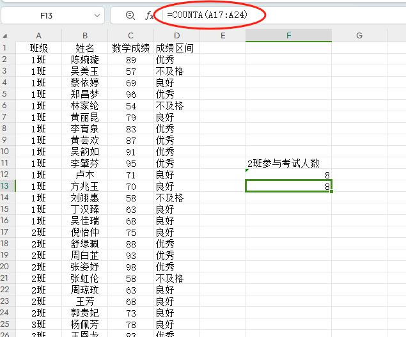The image size is (406, 337).
Task: Select column B header
Action: (84, 35)
